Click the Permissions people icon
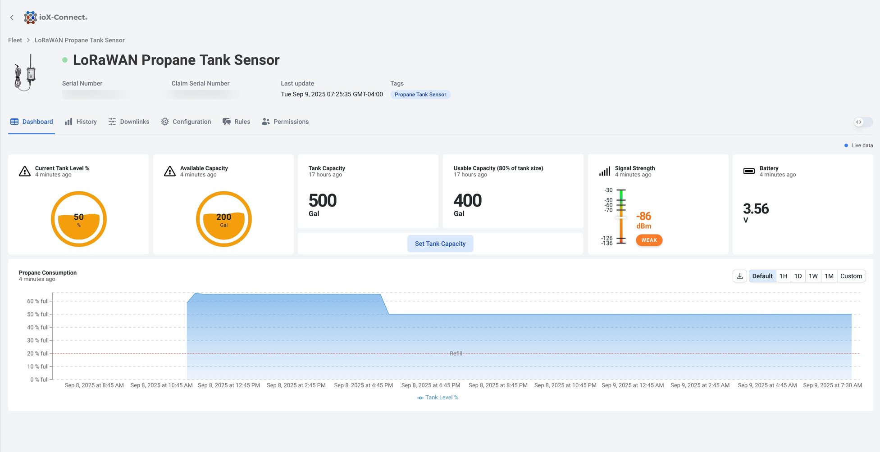This screenshot has width=880, height=452. click(265, 121)
